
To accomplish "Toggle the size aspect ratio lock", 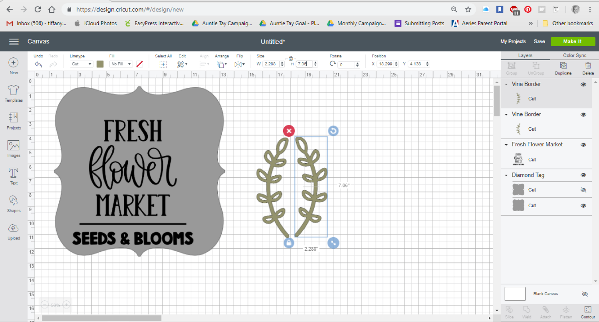I will click(291, 58).
